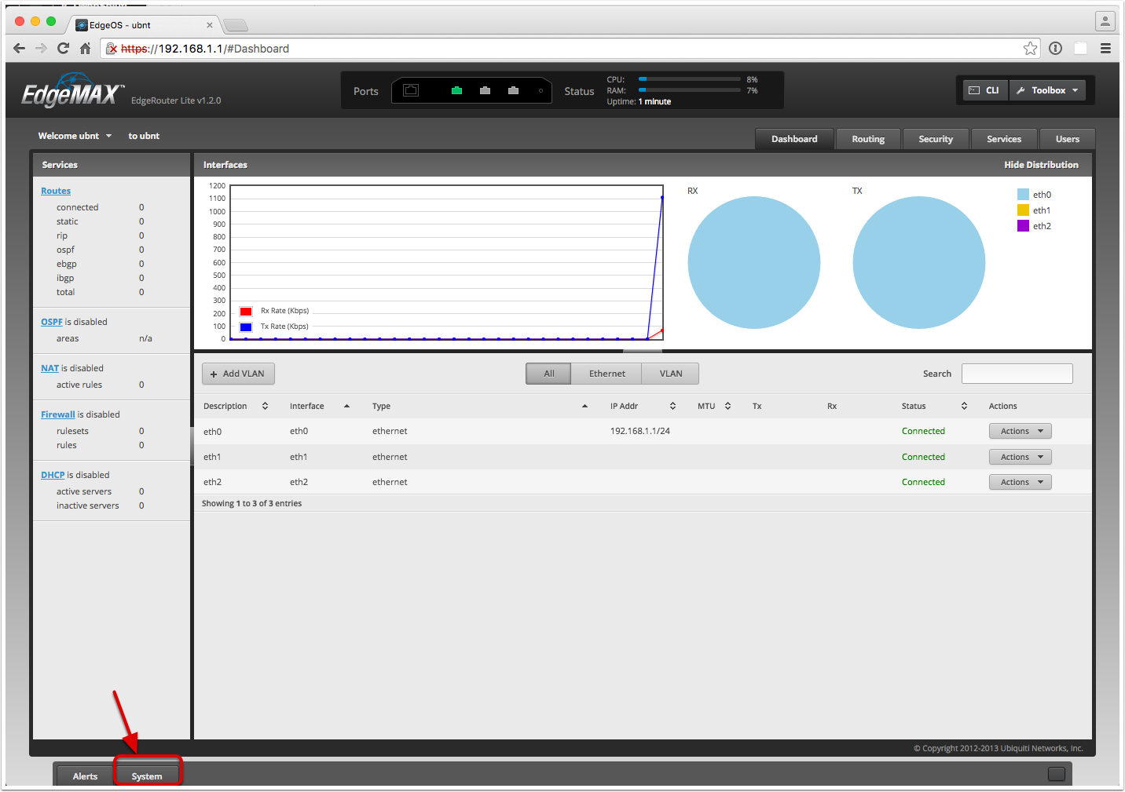Image resolution: width=1125 pixels, height=792 pixels.
Task: Click the eth0 light blue legend swatch
Action: point(1023,195)
